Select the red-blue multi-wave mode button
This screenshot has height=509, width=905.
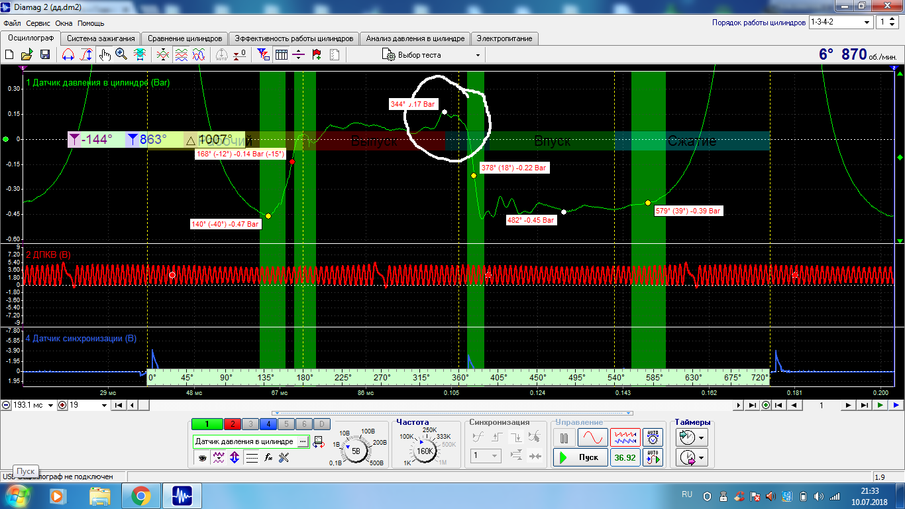tap(625, 437)
